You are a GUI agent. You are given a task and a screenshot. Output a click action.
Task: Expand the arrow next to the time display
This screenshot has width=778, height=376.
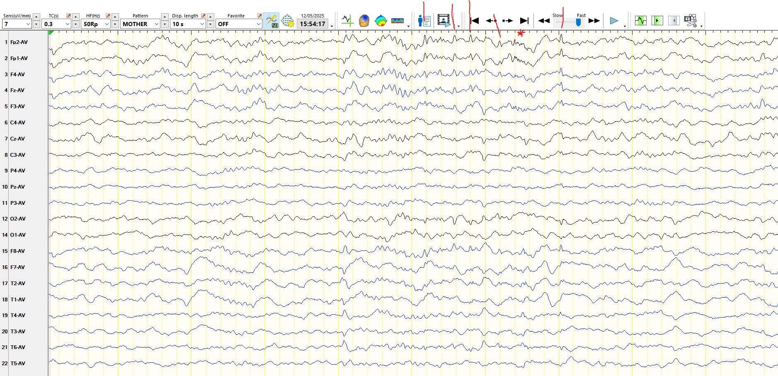coord(332,26)
